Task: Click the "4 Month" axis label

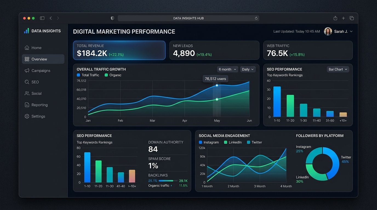Action: [x=286, y=186]
